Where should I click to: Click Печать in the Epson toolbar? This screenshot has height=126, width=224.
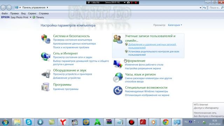(40, 17)
